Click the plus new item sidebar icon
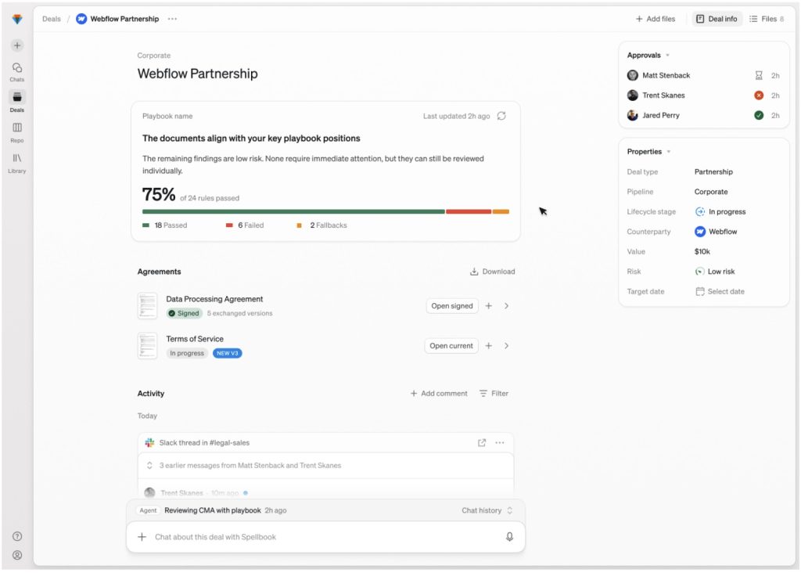Viewport: 801px width, 573px height. 17,45
